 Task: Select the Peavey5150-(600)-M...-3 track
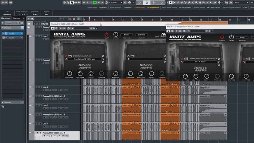tap(54, 114)
